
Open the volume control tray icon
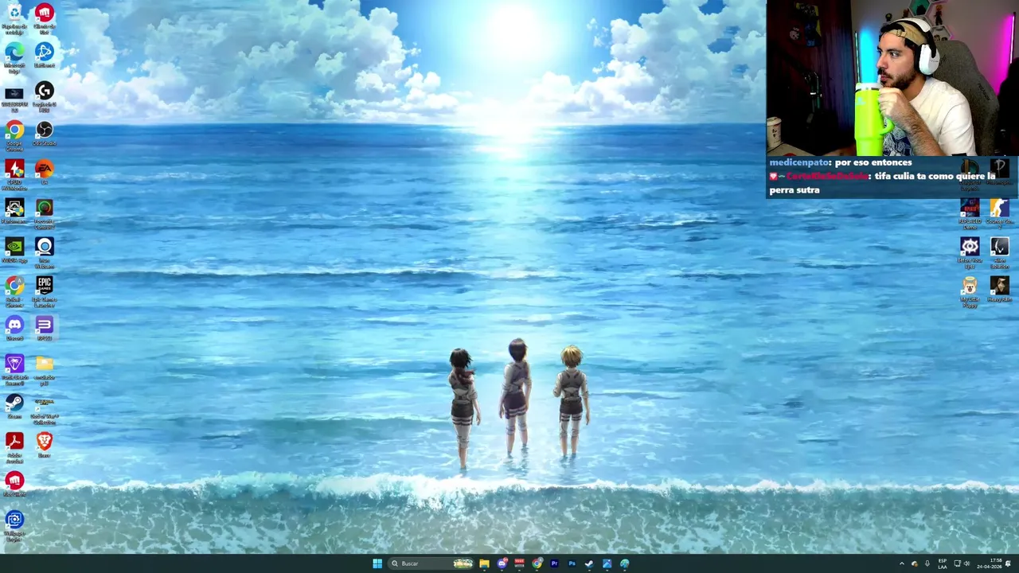(x=968, y=563)
